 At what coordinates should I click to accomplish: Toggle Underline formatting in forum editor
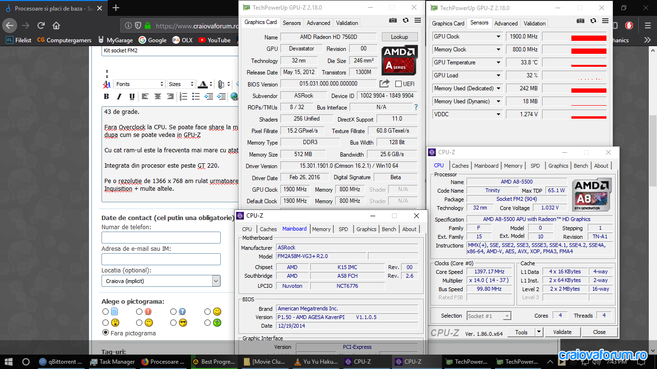click(132, 97)
